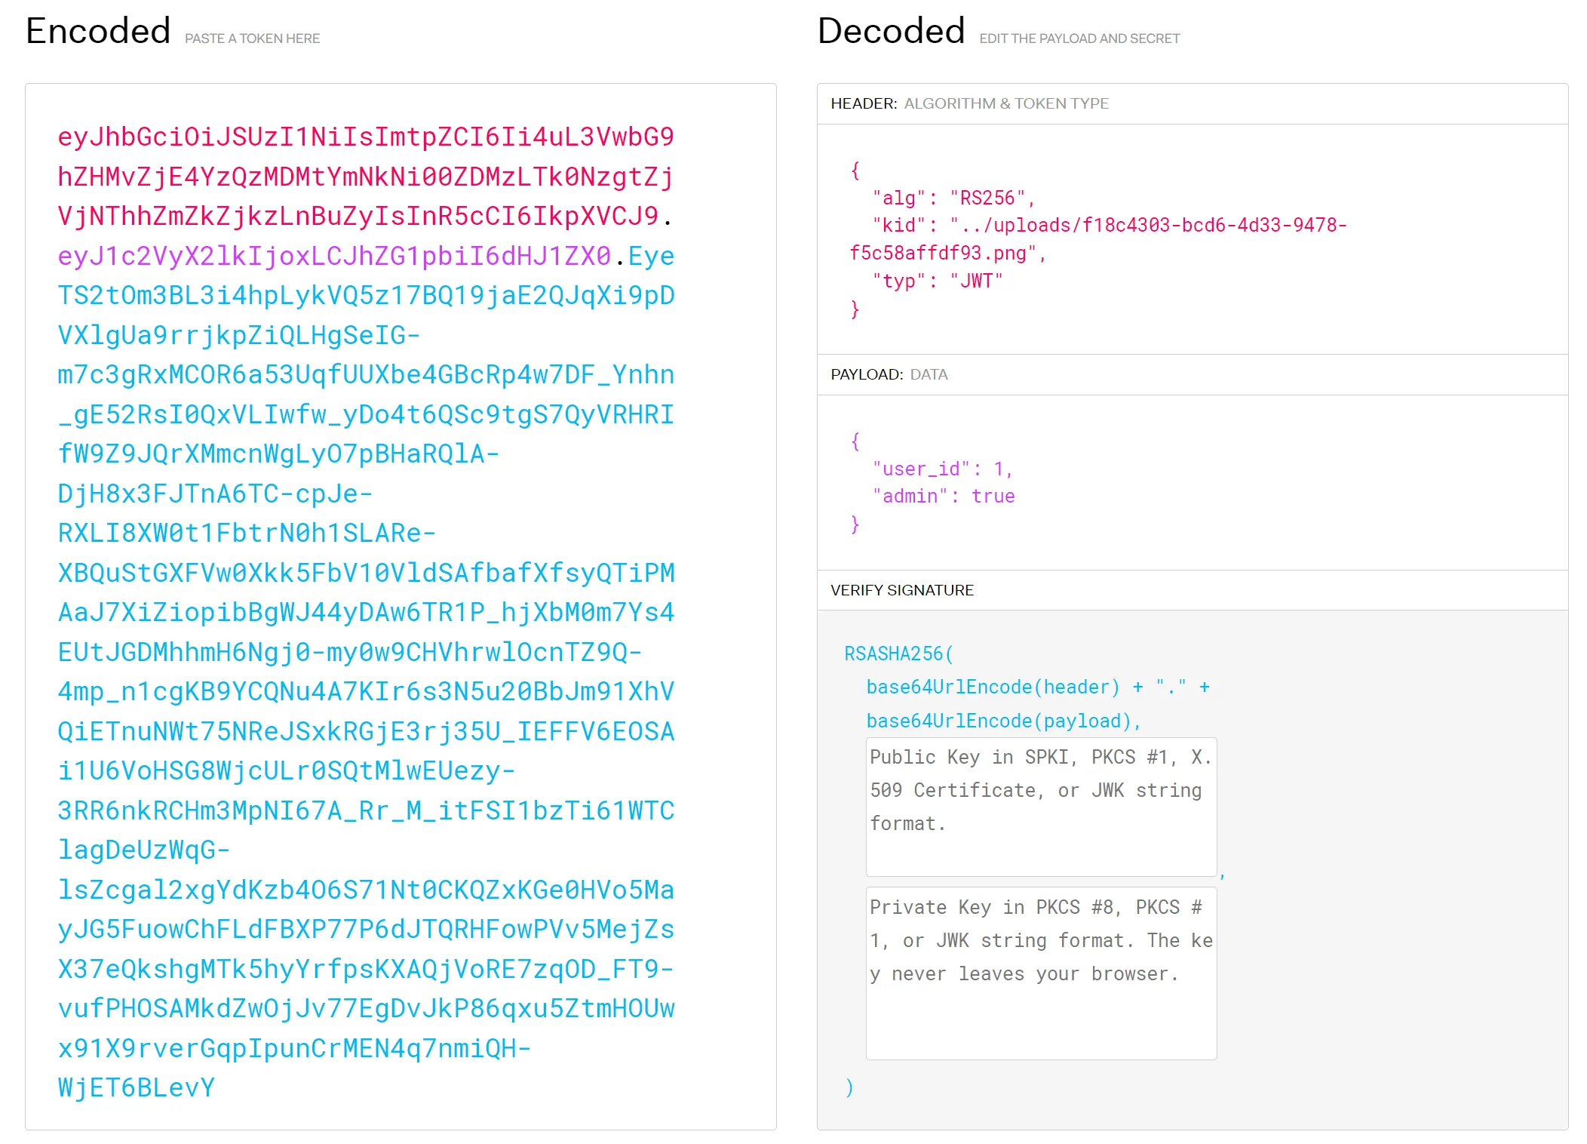The width and height of the screenshot is (1587, 1144).
Task: Click the encoded token text area
Action: (401, 607)
